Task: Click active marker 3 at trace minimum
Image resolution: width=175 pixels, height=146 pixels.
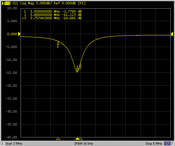Action: (77, 71)
